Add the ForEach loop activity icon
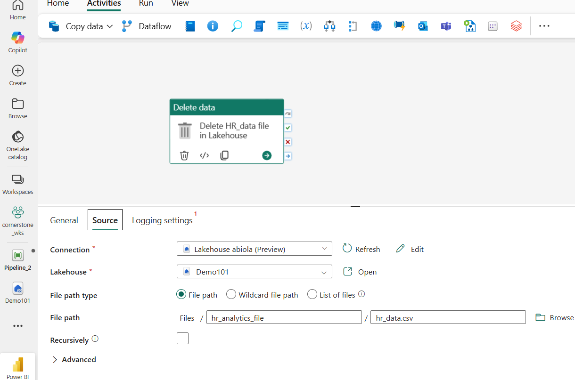This screenshot has height=380, width=575. [x=353, y=26]
